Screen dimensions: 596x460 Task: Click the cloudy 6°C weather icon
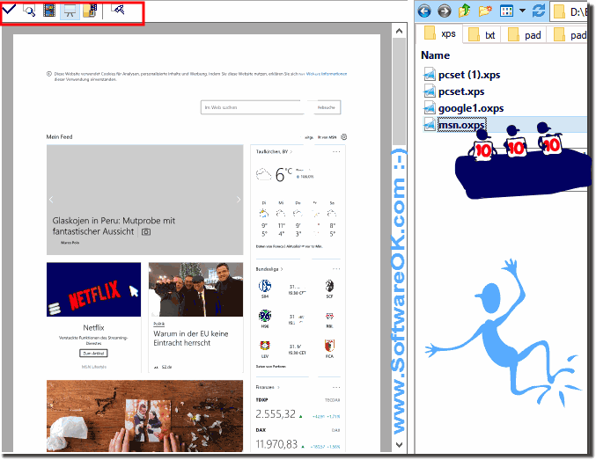[263, 175]
